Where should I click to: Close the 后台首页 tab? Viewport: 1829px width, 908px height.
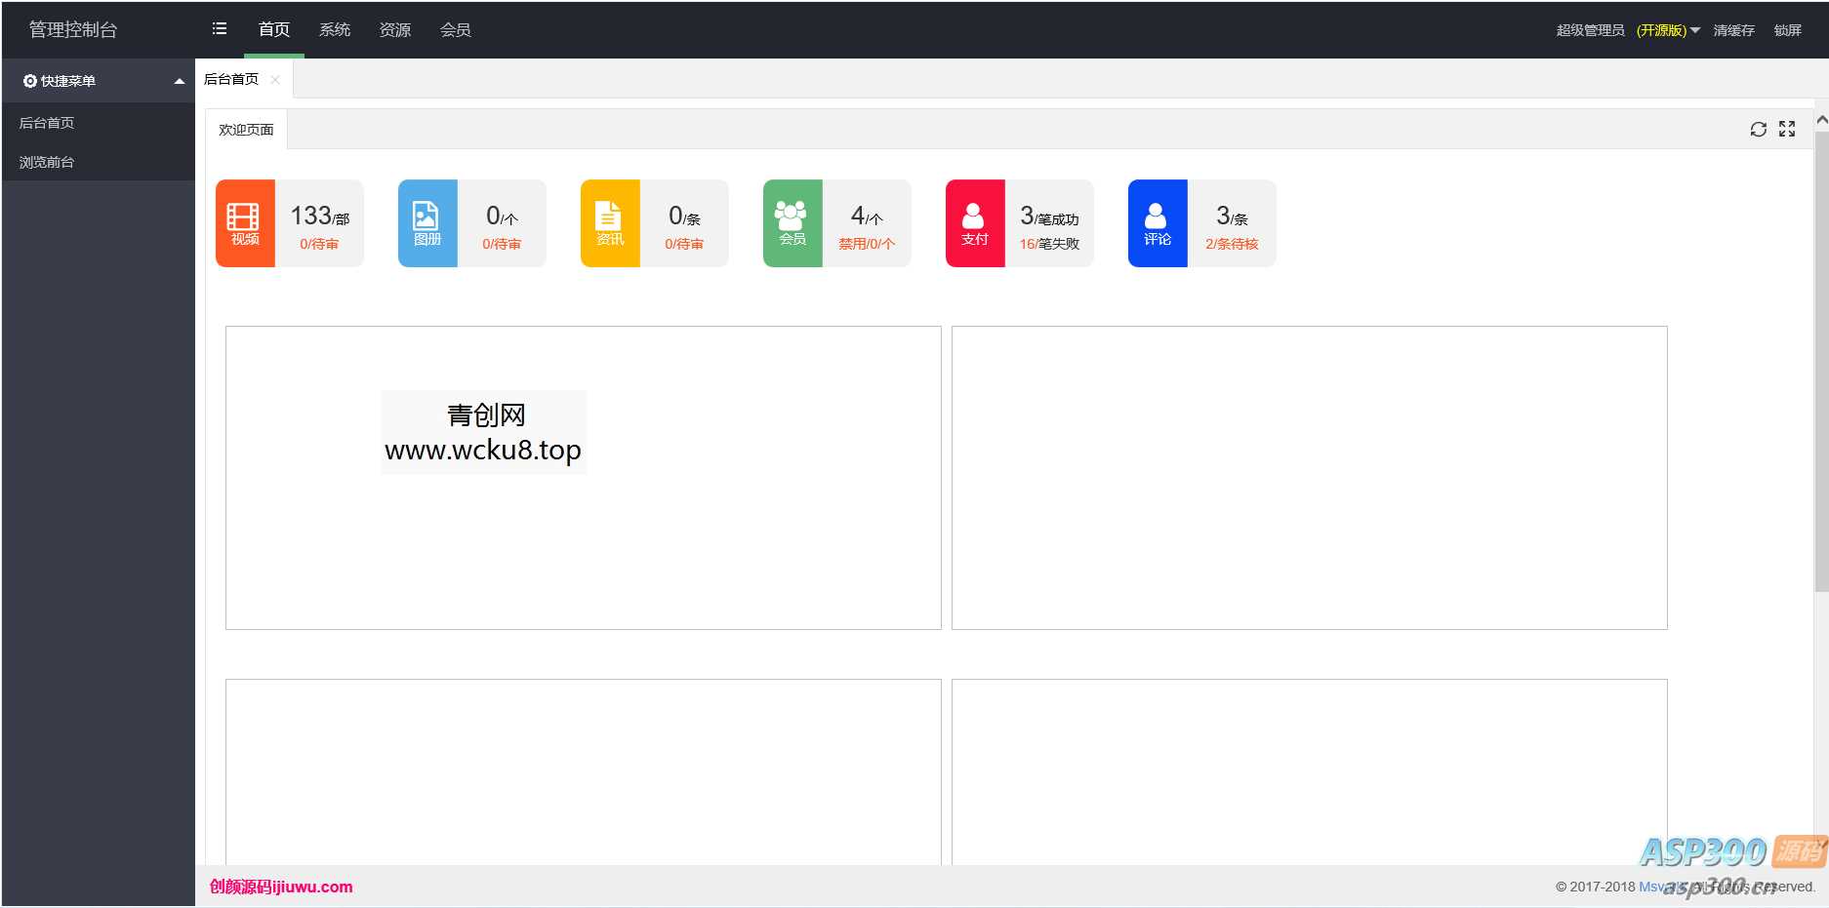tap(275, 80)
